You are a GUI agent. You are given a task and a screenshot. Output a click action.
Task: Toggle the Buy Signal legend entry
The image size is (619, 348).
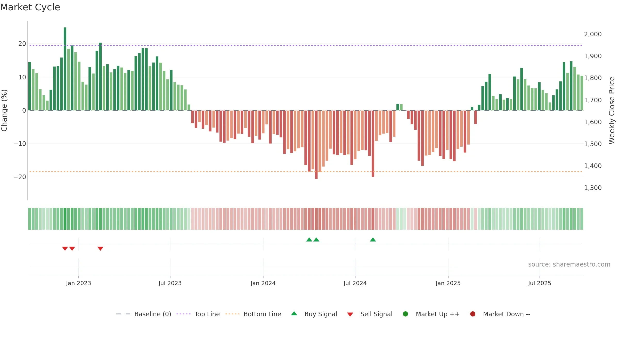314,314
